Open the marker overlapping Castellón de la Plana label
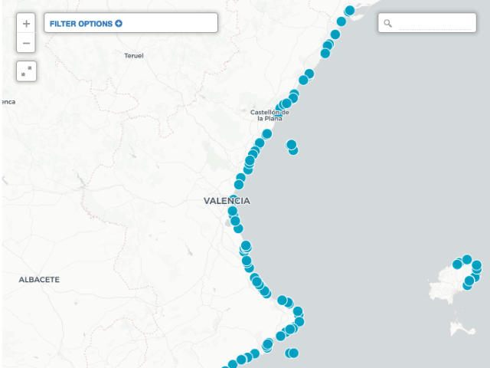Image resolution: width=490 pixels, height=368 pixels. point(278,117)
